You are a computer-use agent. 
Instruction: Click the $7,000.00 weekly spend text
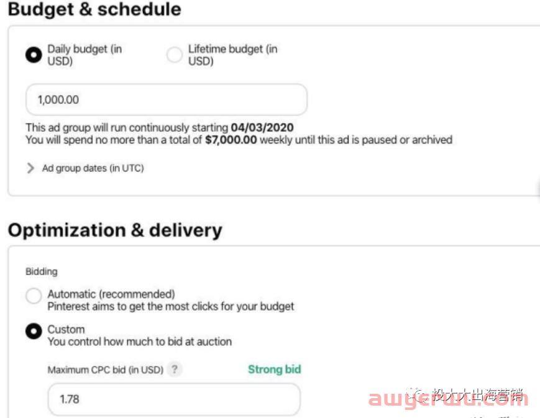[x=231, y=140]
